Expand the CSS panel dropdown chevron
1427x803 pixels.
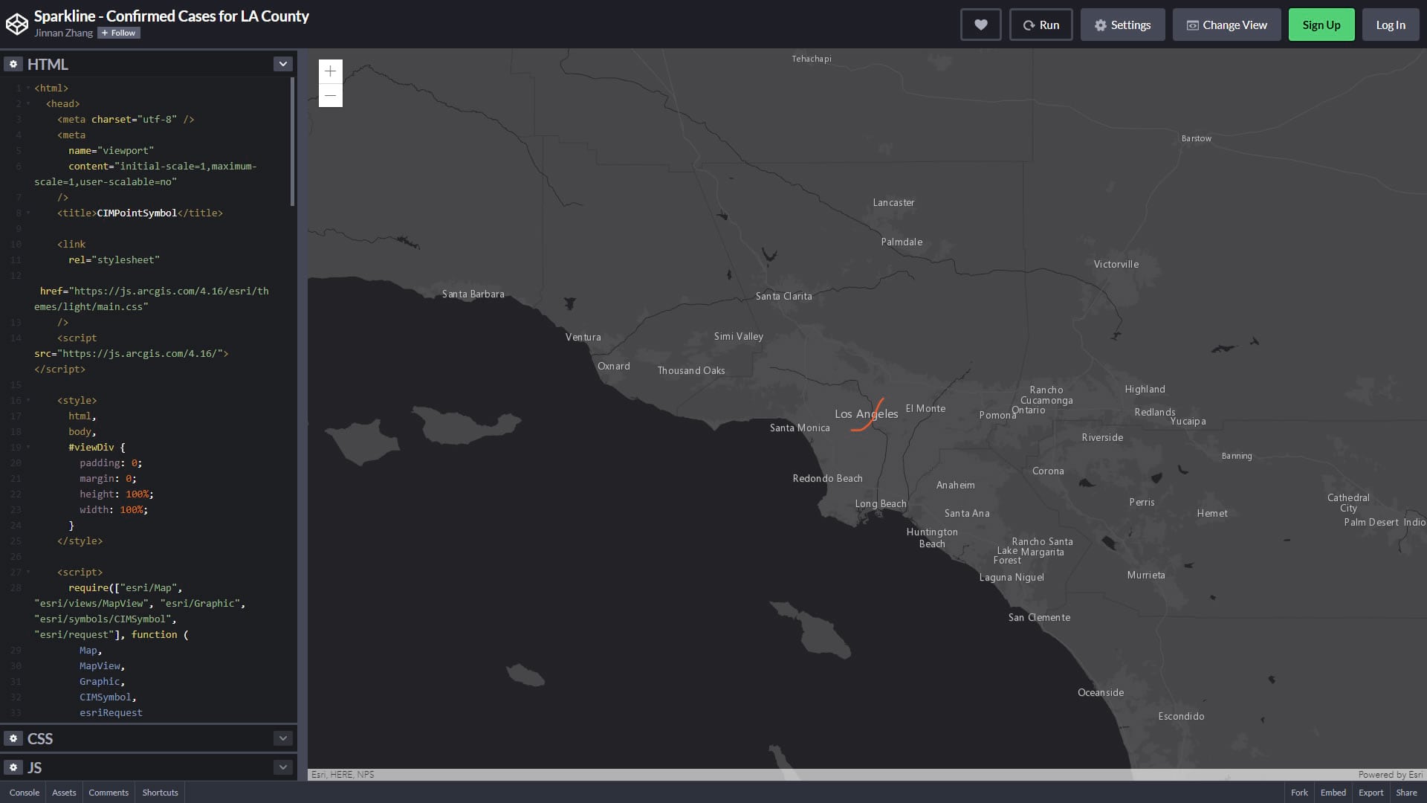(282, 738)
